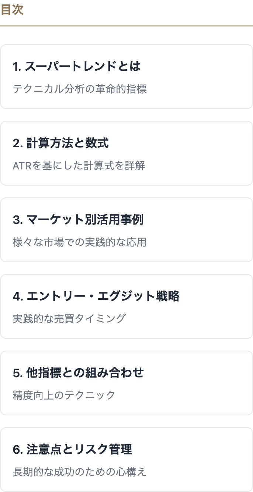The width and height of the screenshot is (253, 492).
Task: Navigate to 「6. 注意点とリスク管理」 title
Action: (72, 450)
